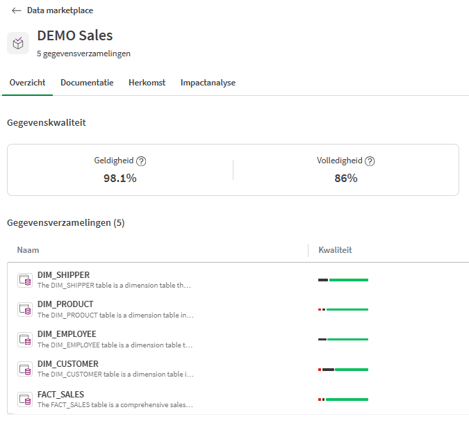Click the DIM_CUSTOMER description text

115,374
